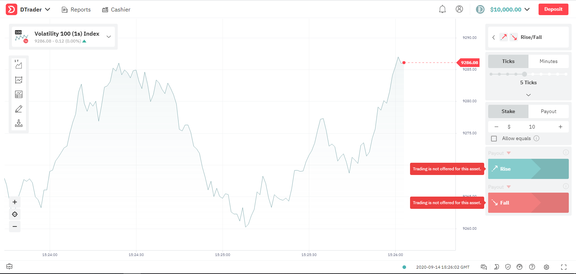Toggle the chart crosshair icon
576x274 pixels.
(x=15, y=214)
